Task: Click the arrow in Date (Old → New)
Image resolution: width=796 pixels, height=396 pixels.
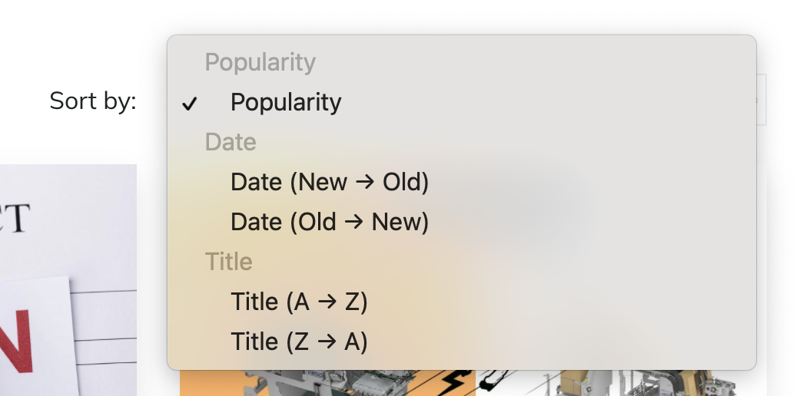Action: [354, 222]
